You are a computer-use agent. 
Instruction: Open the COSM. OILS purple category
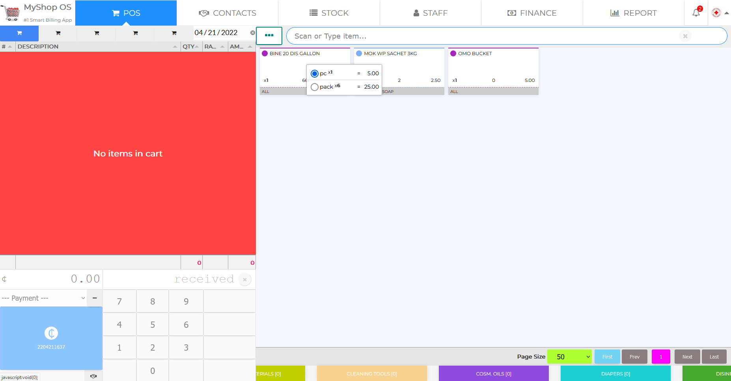[x=493, y=374]
